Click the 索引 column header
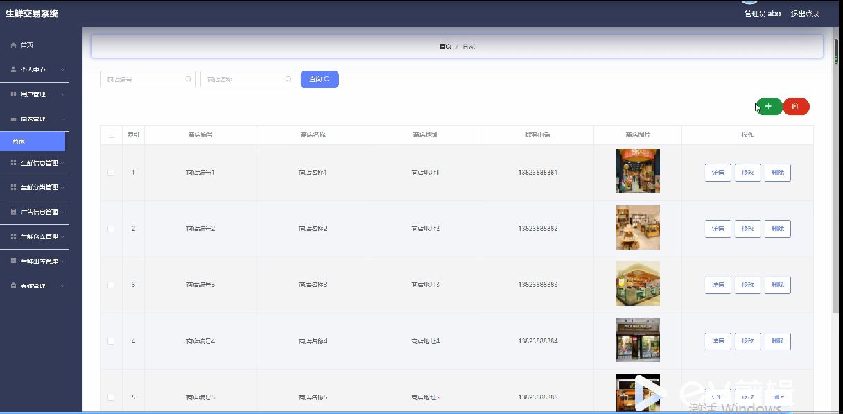This screenshot has width=843, height=414. point(133,135)
